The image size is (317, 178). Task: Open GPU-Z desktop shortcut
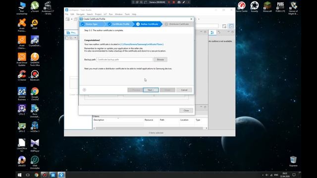22,127
